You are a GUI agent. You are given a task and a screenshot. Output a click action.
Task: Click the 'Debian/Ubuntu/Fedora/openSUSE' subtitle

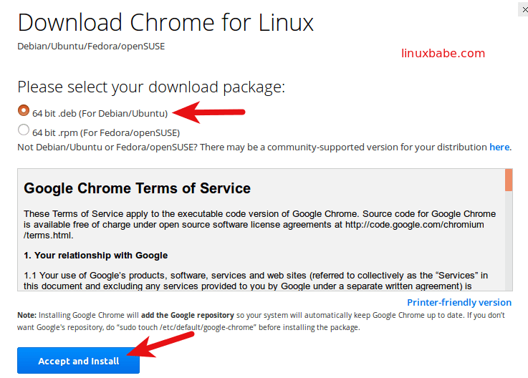[x=91, y=46]
